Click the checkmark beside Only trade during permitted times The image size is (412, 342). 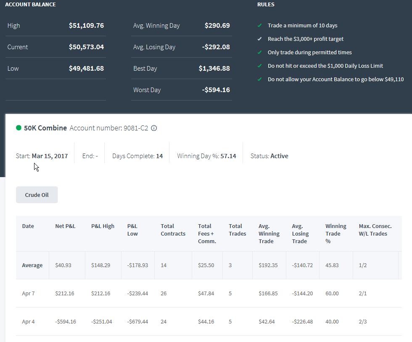click(260, 52)
